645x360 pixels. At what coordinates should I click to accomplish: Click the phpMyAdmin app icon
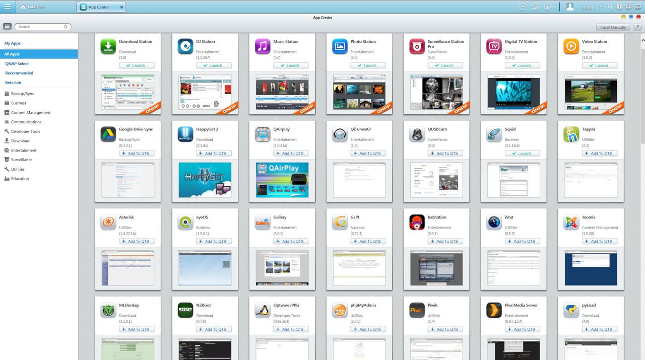[x=340, y=310]
